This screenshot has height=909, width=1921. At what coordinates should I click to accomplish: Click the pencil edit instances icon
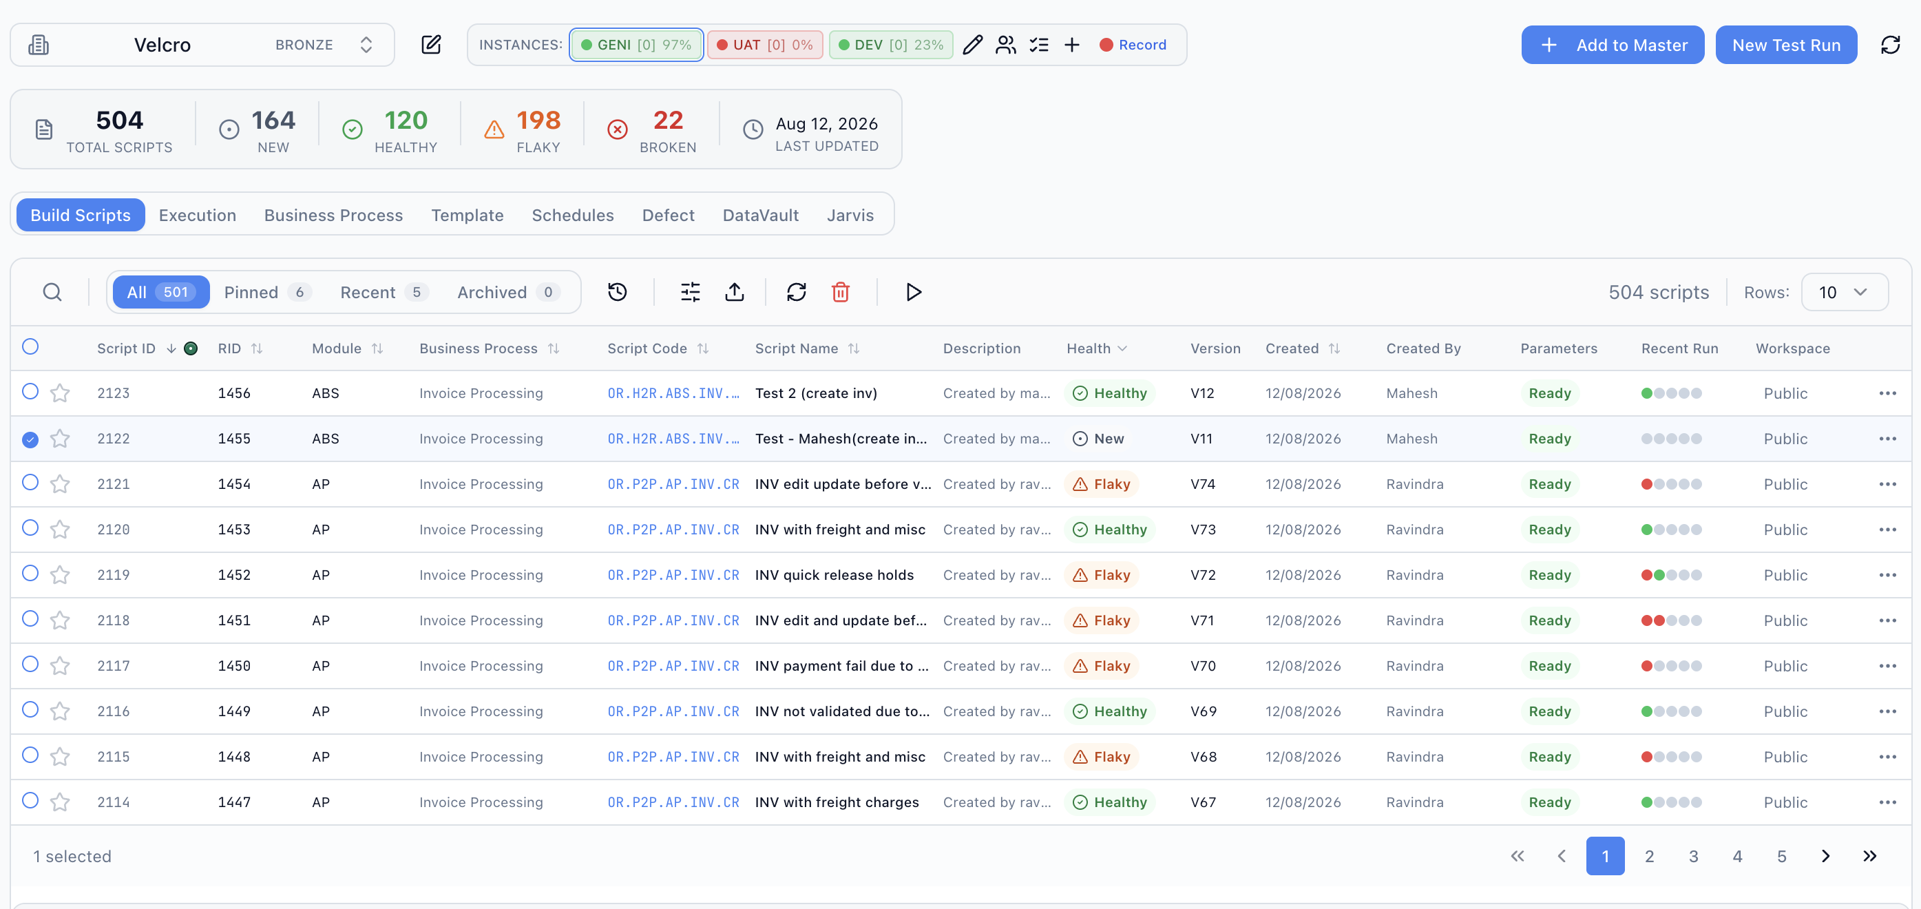click(972, 45)
